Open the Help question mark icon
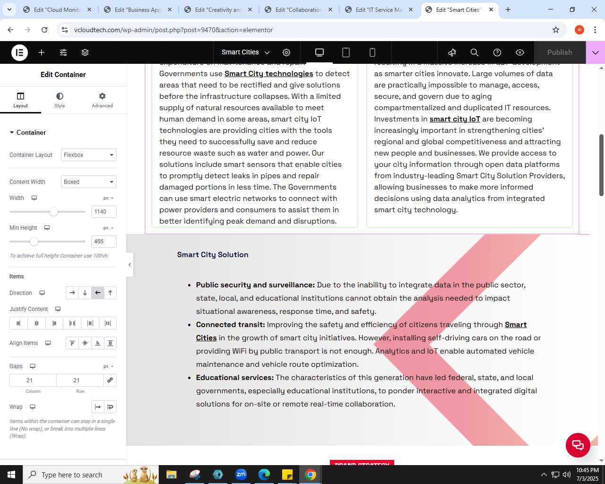The image size is (605, 484). click(x=497, y=52)
